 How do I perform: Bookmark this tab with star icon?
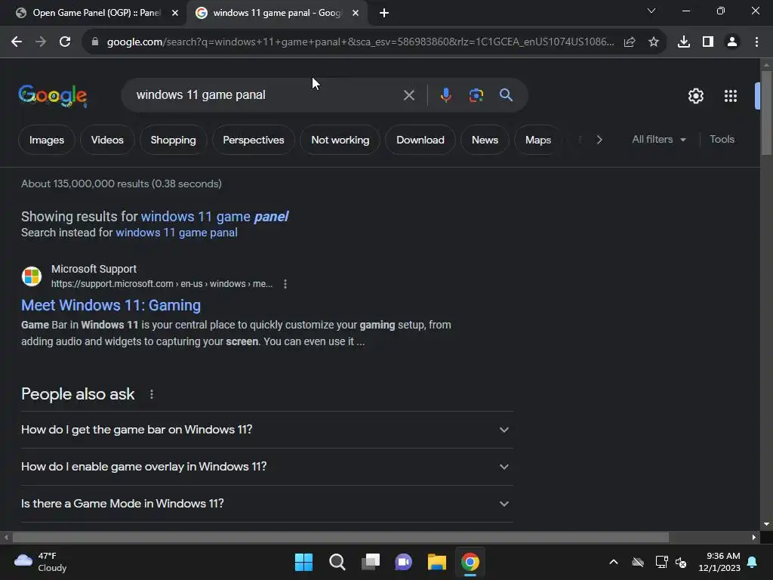click(654, 42)
